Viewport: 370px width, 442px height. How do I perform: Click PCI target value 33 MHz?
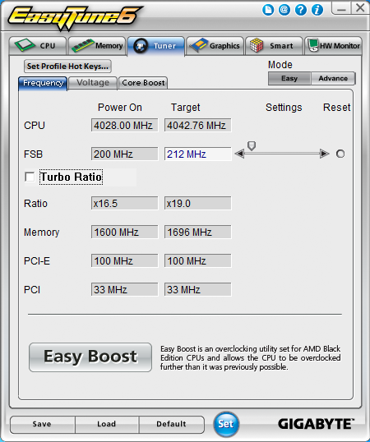tap(197, 289)
